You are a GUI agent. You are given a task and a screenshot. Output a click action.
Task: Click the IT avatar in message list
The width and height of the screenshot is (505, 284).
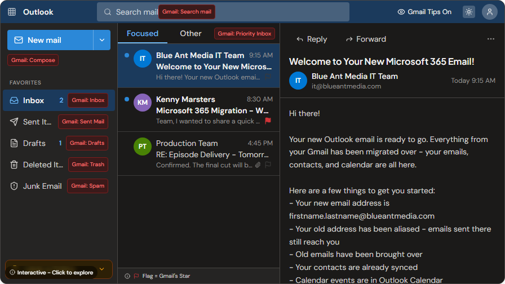[143, 59]
